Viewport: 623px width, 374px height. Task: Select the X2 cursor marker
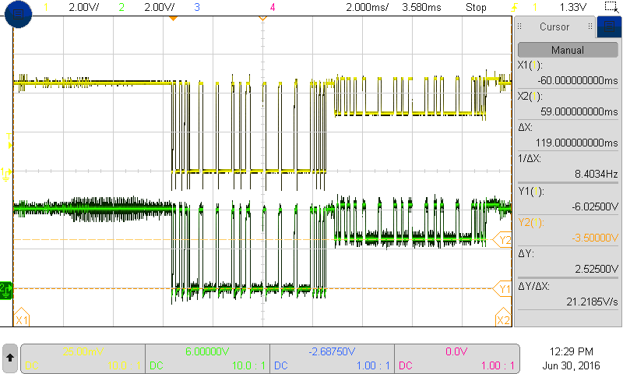tap(502, 320)
